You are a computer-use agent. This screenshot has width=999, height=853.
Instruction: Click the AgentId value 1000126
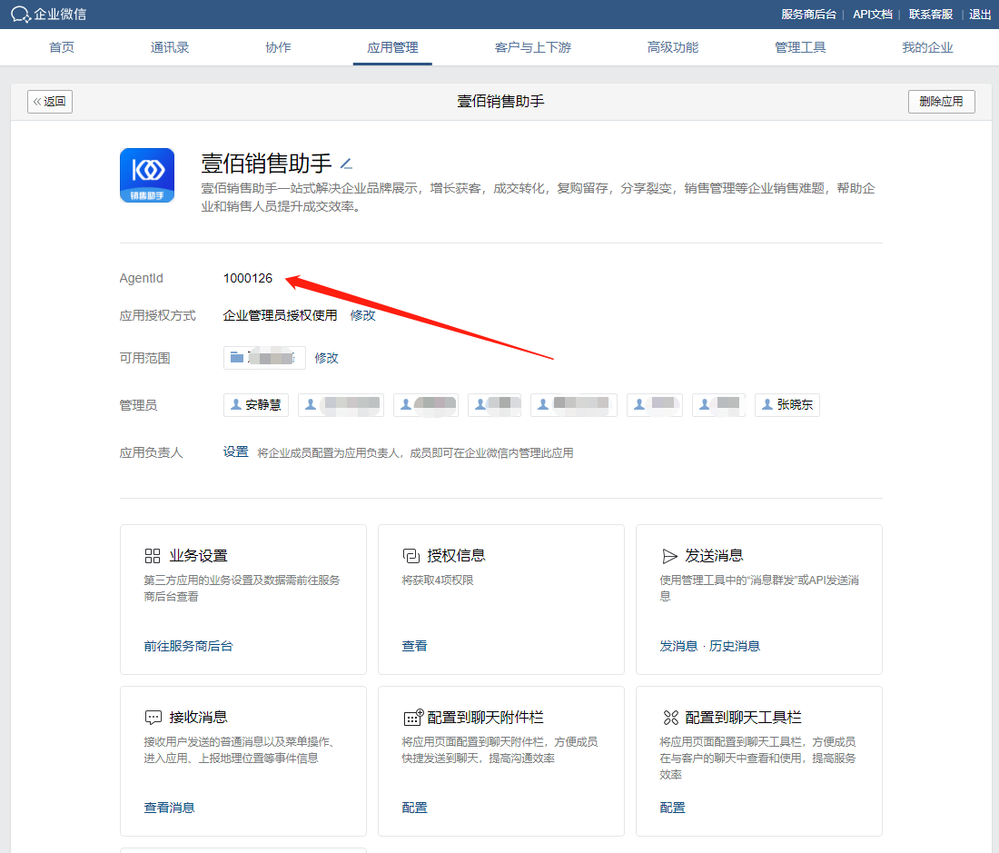248,278
